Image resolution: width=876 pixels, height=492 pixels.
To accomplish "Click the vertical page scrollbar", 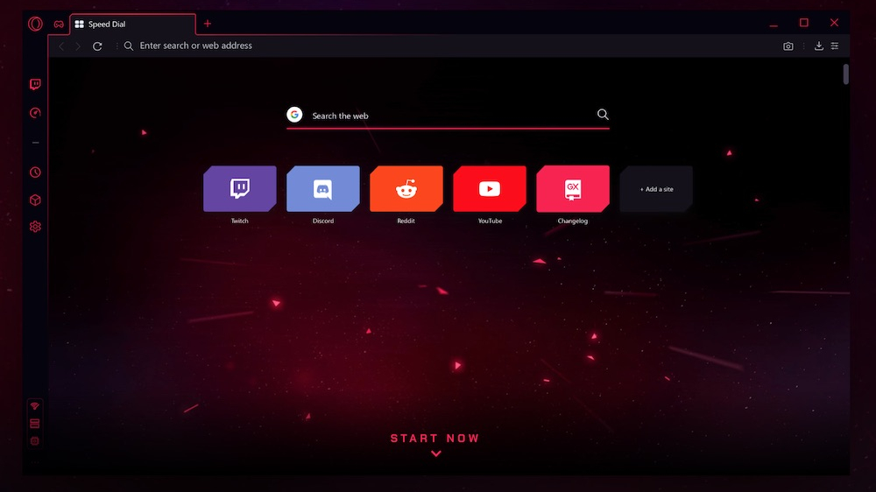I will point(846,74).
